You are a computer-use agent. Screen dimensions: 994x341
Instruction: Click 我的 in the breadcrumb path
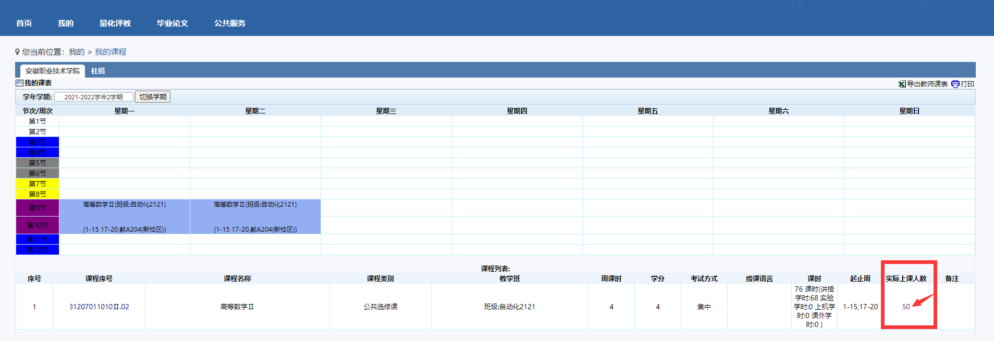[x=77, y=52]
